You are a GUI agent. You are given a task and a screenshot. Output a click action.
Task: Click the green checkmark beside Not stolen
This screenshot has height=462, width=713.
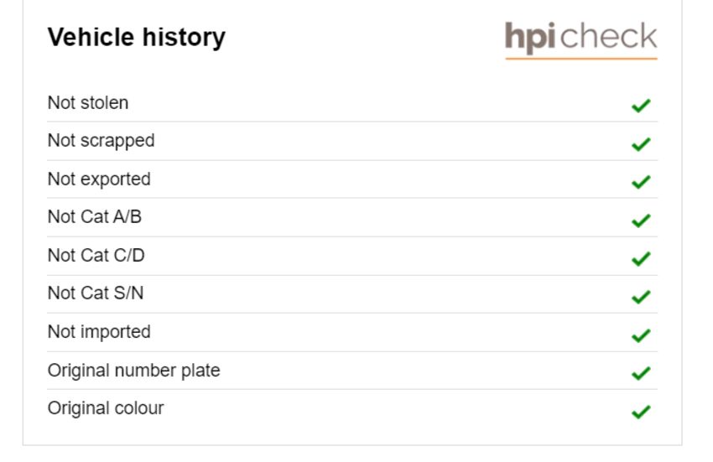coord(641,106)
